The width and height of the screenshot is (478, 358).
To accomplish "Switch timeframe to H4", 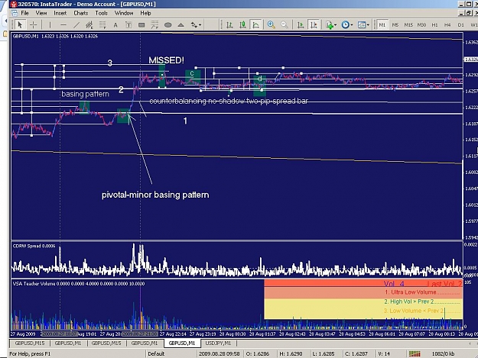I will point(447,25).
